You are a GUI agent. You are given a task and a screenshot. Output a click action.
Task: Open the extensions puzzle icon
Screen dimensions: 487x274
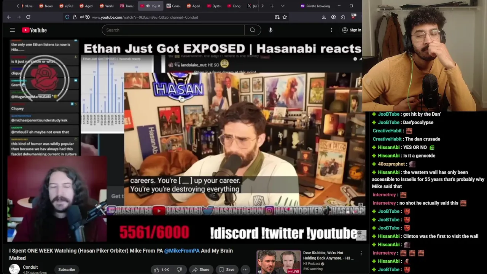pyautogui.click(x=343, y=17)
